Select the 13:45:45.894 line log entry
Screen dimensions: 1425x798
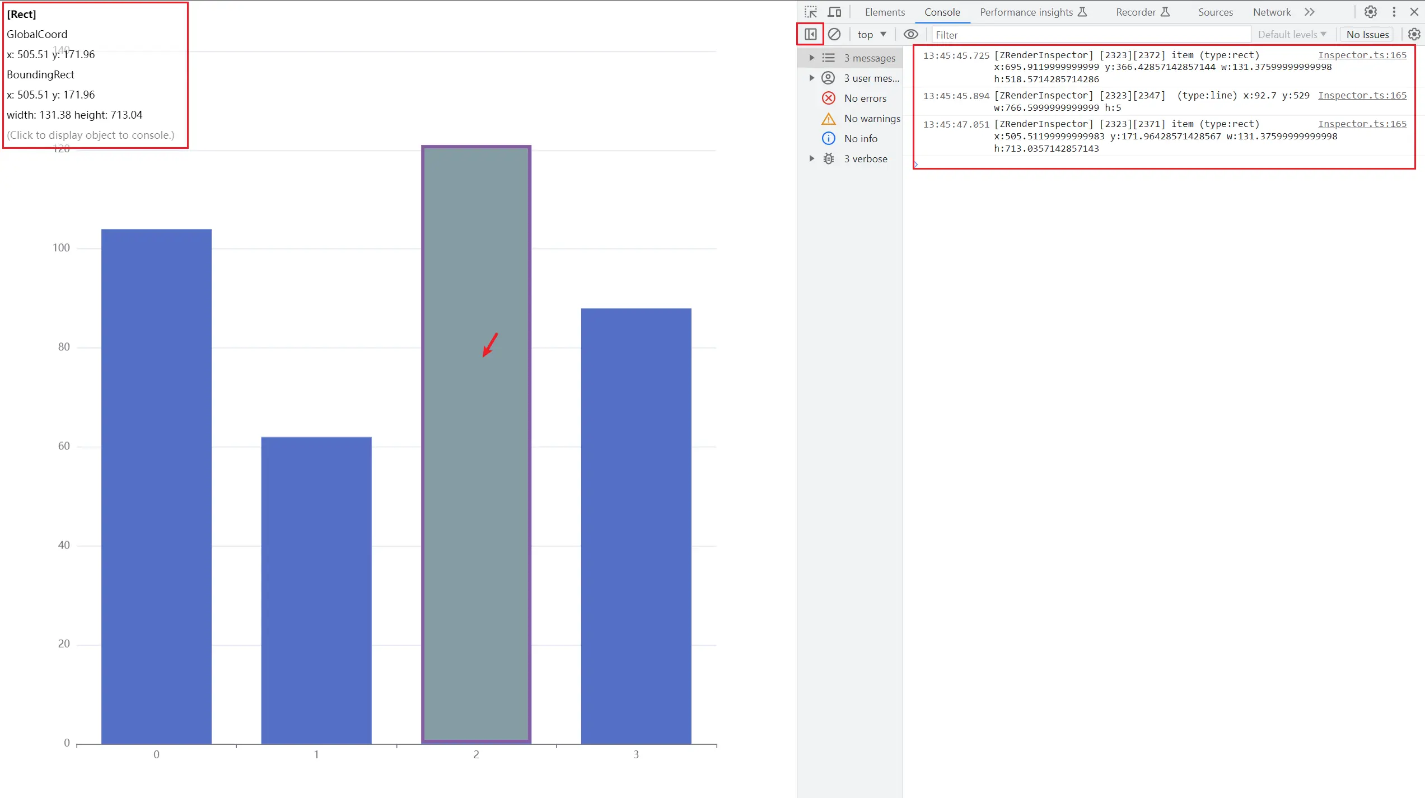(1164, 101)
